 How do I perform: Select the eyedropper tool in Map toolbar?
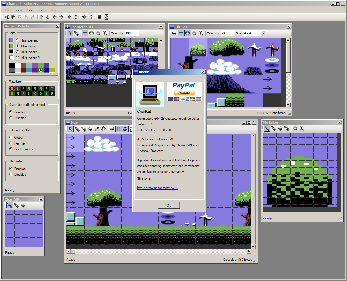pos(97,129)
